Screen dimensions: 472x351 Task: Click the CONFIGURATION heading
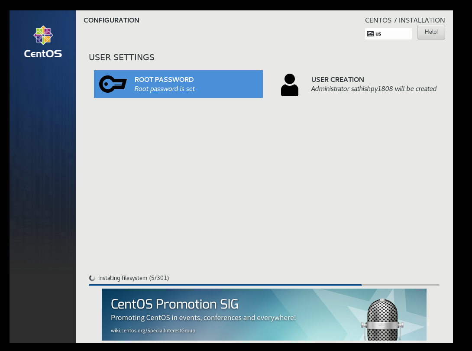click(111, 20)
